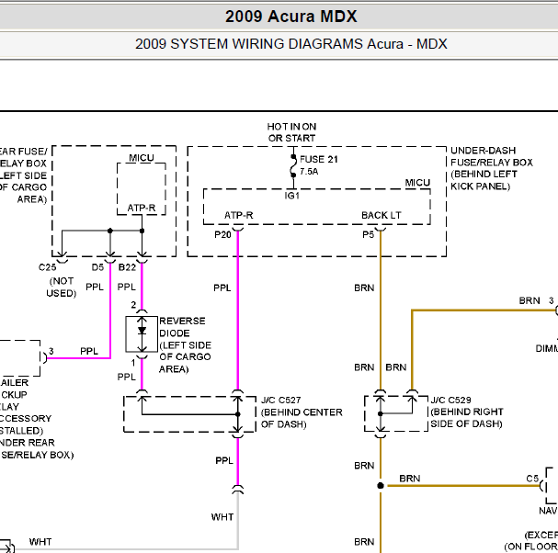Click 'ATP-R' label above connector P20
This screenshot has height=553, width=558.
coord(238,215)
